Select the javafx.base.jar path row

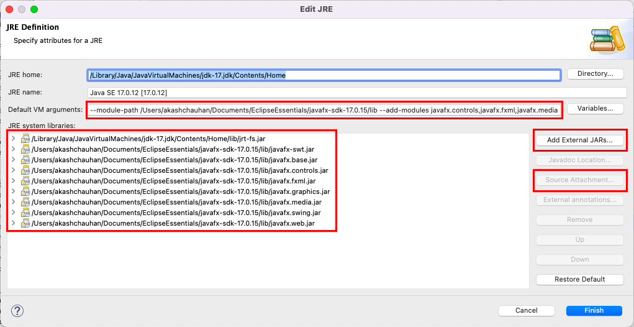(174, 159)
